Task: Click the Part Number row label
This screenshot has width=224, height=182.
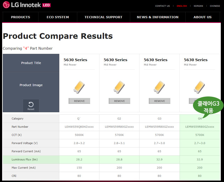Action: tap(20, 127)
